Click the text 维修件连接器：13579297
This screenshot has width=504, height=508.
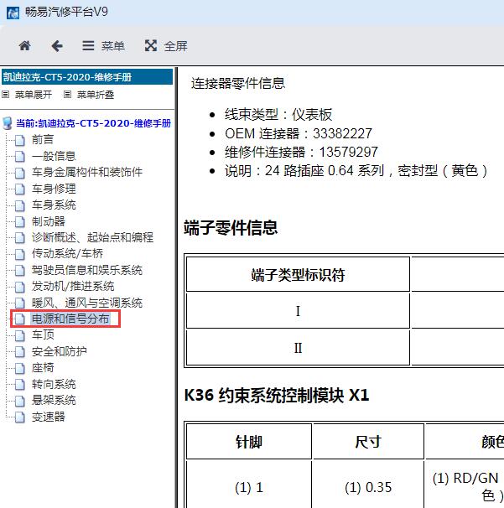point(301,152)
